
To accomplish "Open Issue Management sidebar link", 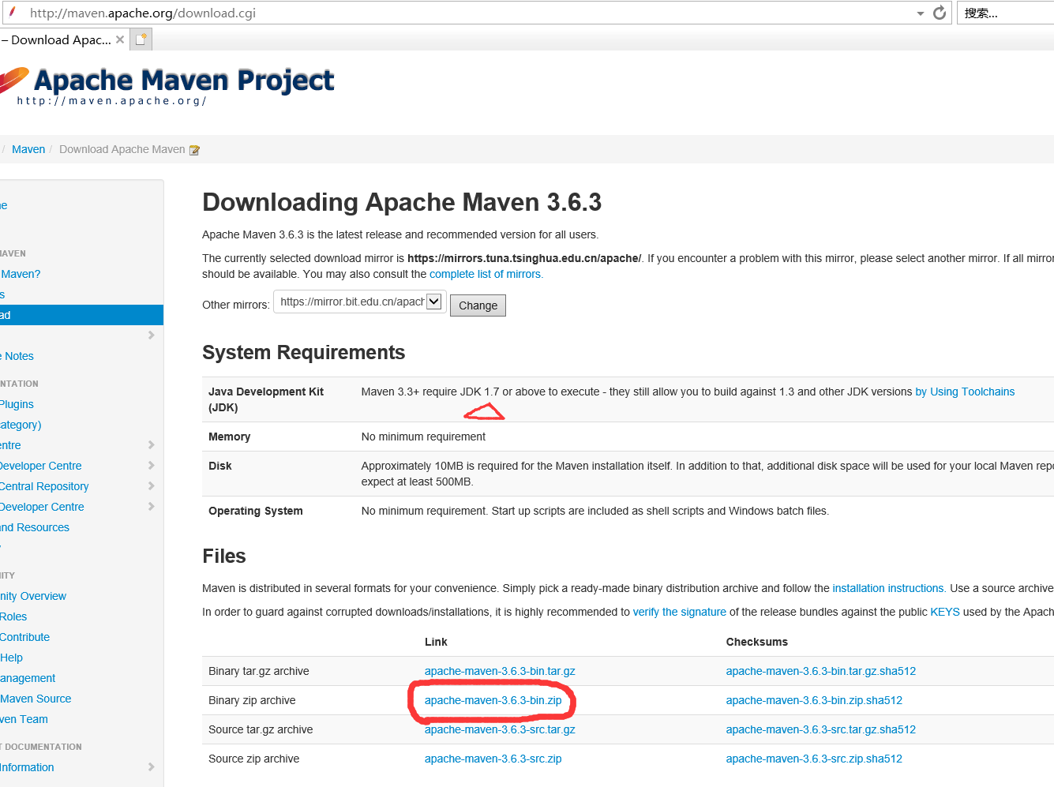I will 28,678.
